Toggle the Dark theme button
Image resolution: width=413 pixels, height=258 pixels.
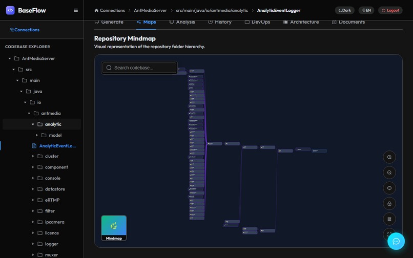[x=344, y=10]
